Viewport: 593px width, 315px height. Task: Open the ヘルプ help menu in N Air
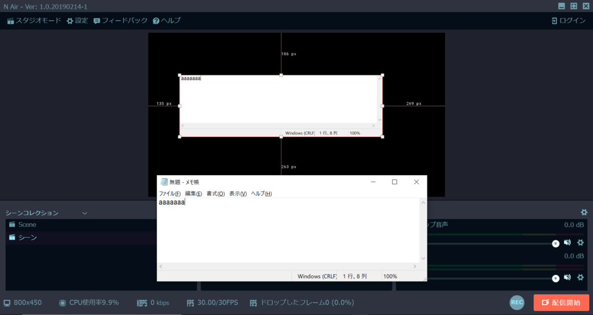166,21
